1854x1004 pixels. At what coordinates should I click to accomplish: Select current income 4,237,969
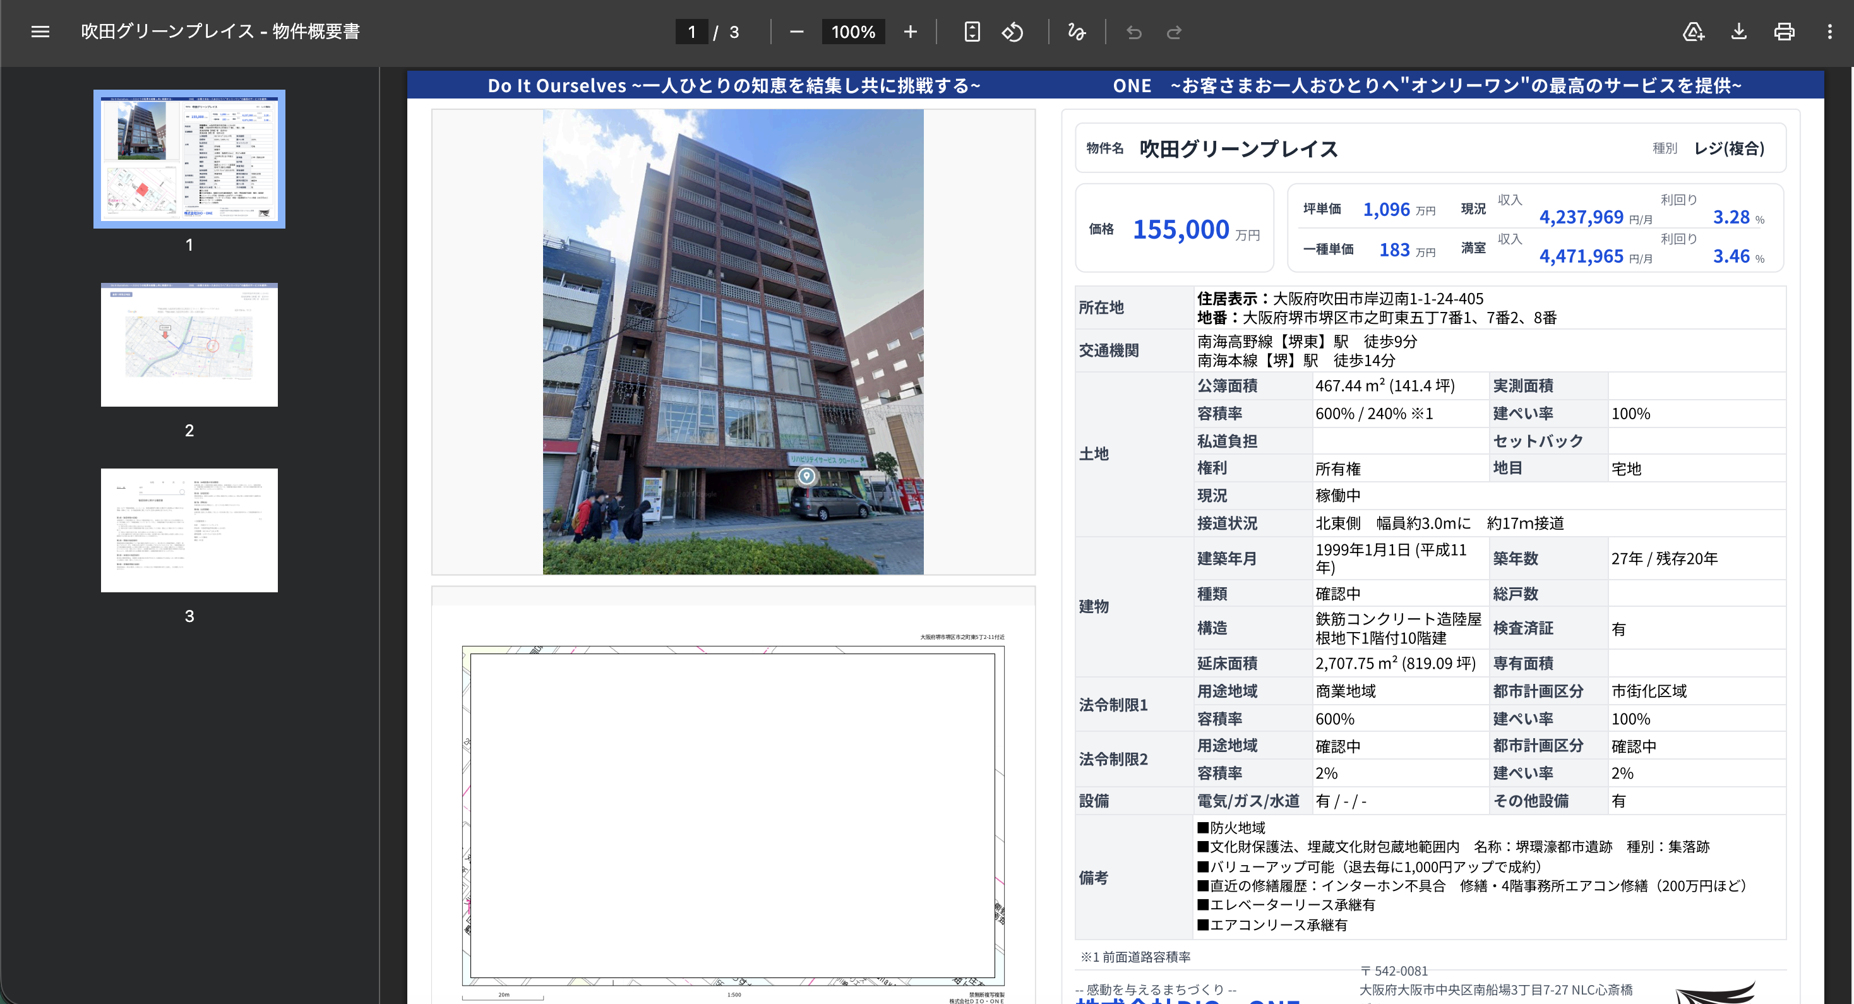[1581, 217]
